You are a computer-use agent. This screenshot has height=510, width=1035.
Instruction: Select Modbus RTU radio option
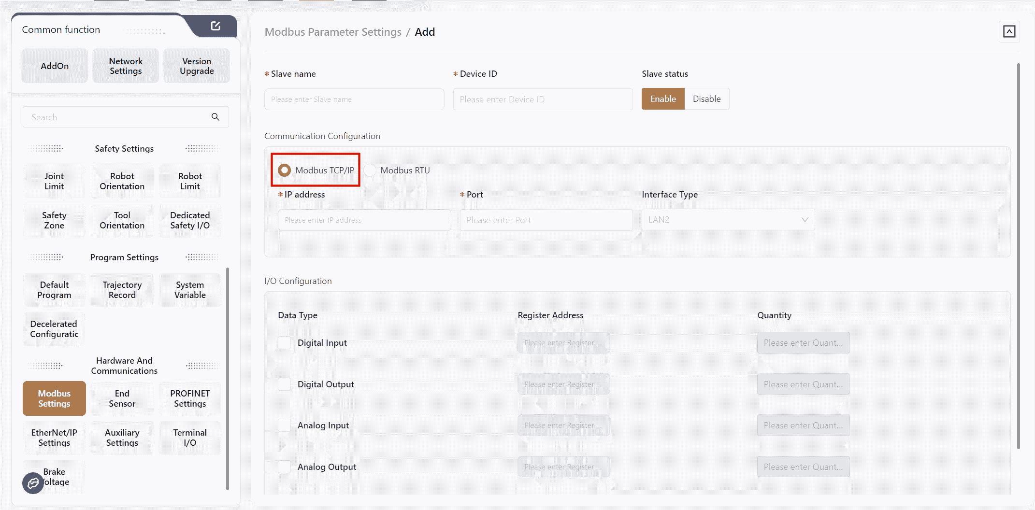(x=370, y=170)
